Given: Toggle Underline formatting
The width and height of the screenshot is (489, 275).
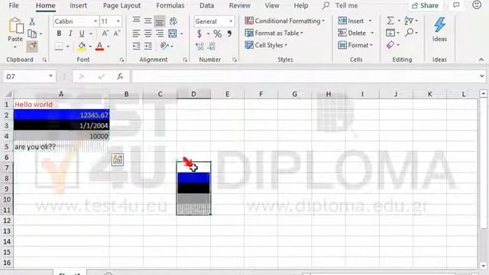Looking at the screenshot, I should [x=82, y=34].
